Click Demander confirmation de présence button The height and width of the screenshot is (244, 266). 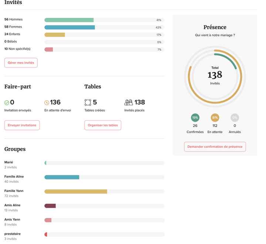coord(215,147)
